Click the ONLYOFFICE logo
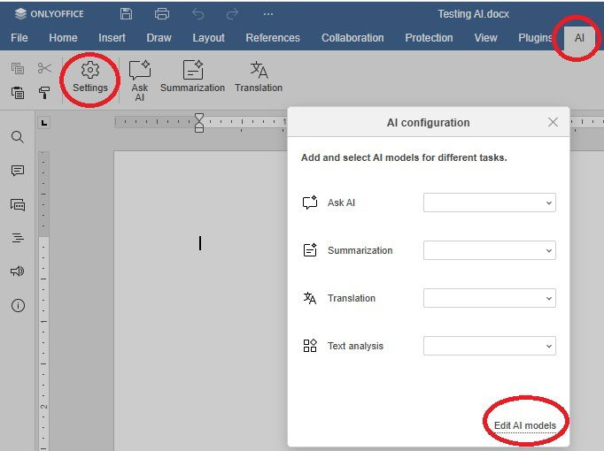This screenshot has height=451, width=604. 49,14
